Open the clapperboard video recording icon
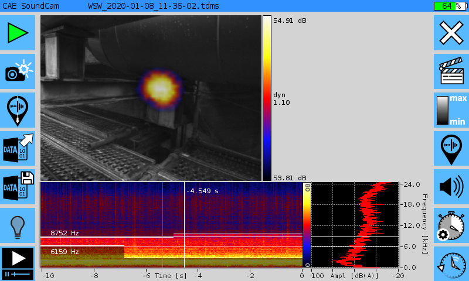Viewport: 469px width, 281px height. (451, 71)
